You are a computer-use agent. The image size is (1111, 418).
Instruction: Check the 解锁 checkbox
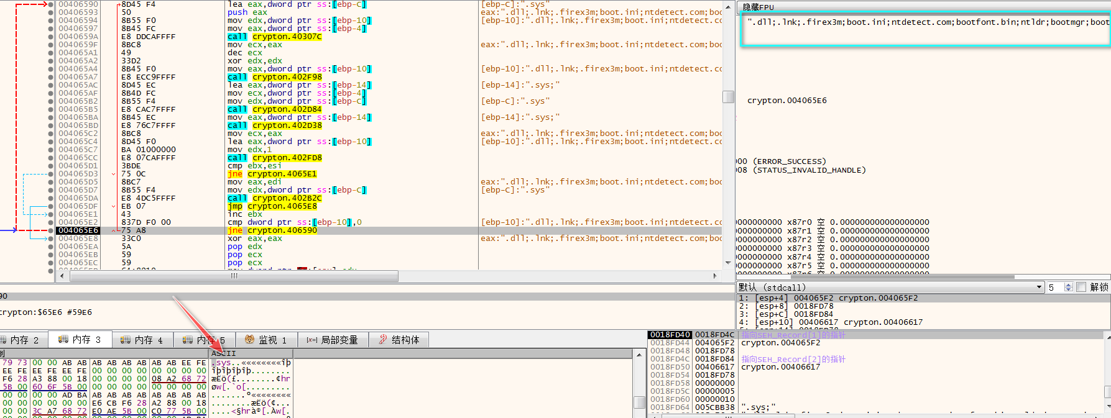(1081, 287)
